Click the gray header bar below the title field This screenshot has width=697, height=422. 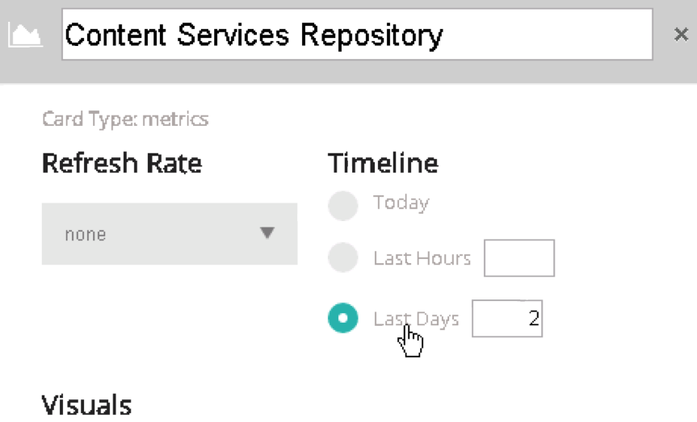click(349, 72)
